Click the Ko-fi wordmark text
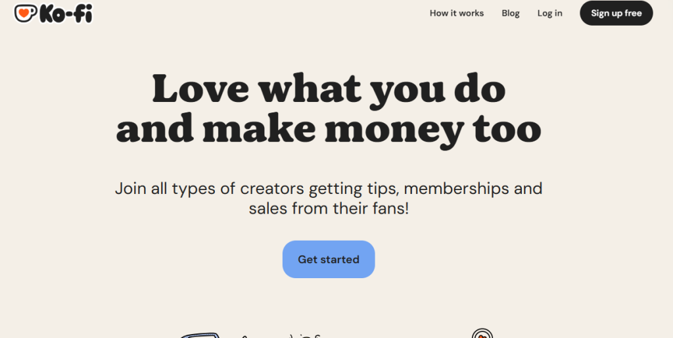The height and width of the screenshot is (338, 673). (66, 14)
